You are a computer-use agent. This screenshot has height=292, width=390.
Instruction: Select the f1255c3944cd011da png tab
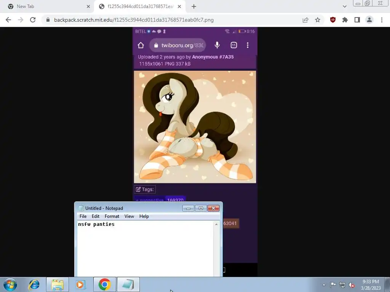coord(140,6)
